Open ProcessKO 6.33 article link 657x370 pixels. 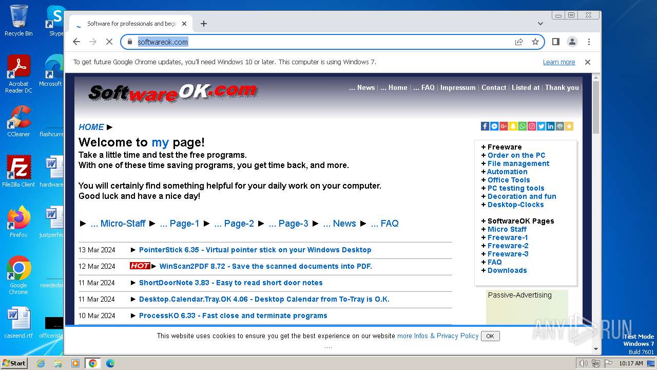233,316
